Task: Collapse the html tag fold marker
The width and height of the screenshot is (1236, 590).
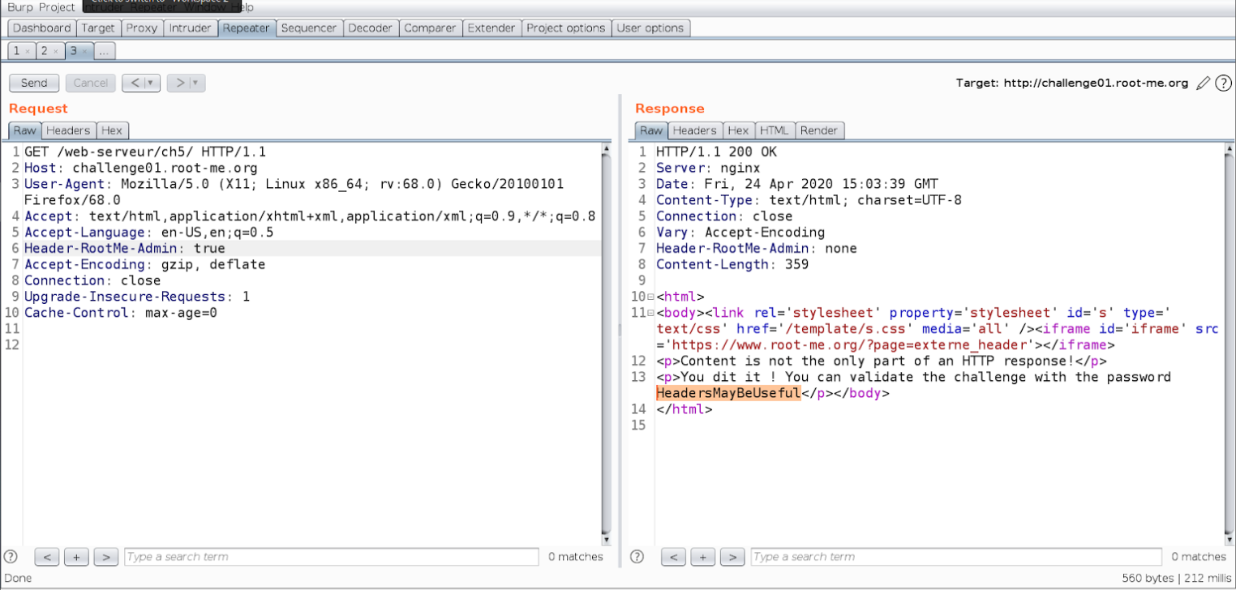Action: 650,297
